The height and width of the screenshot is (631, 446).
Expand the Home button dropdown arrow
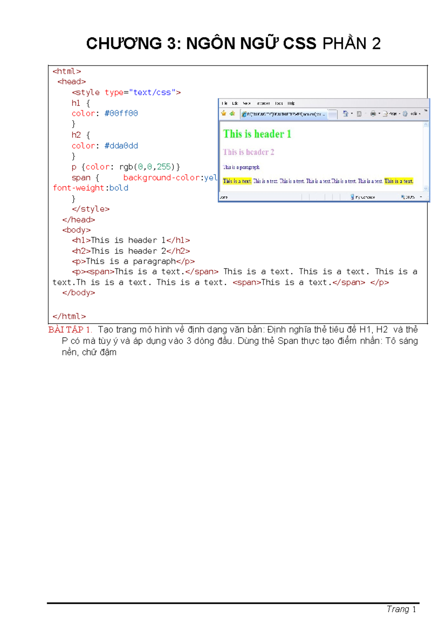(x=352, y=113)
